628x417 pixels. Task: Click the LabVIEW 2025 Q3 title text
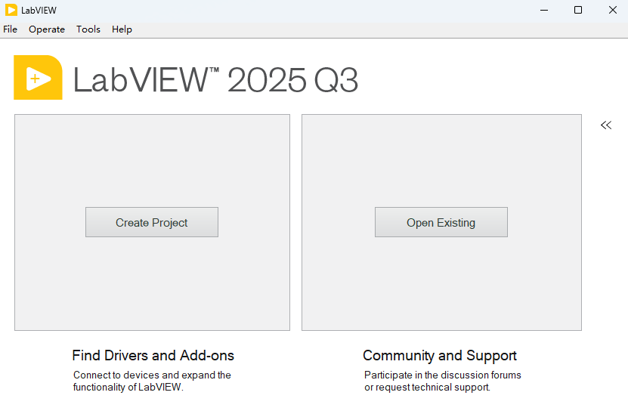(215, 80)
